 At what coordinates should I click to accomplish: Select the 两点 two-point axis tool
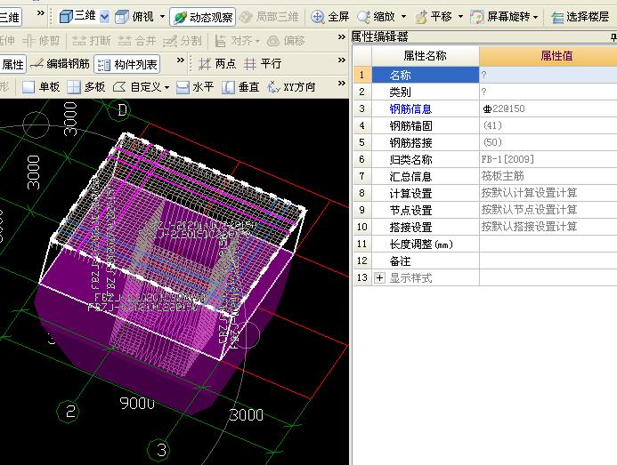click(217, 64)
